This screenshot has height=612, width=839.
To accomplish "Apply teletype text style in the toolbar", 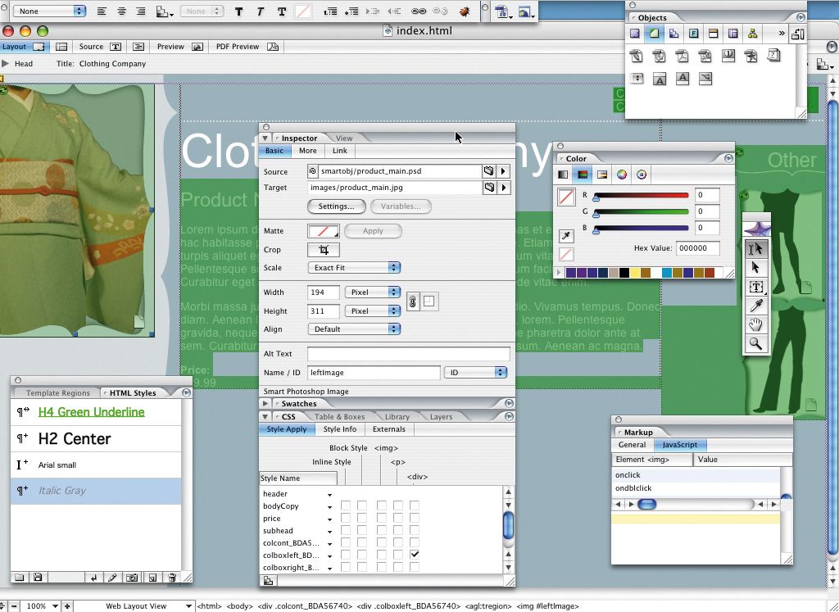I will click(x=282, y=11).
